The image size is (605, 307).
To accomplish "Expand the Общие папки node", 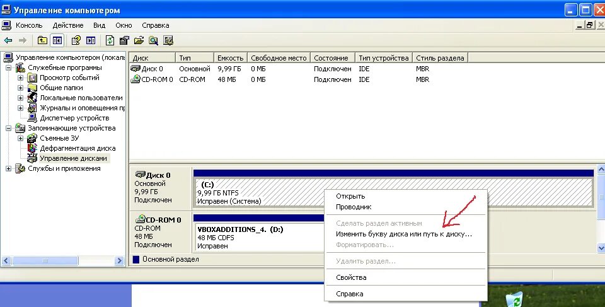I will (x=20, y=88).
